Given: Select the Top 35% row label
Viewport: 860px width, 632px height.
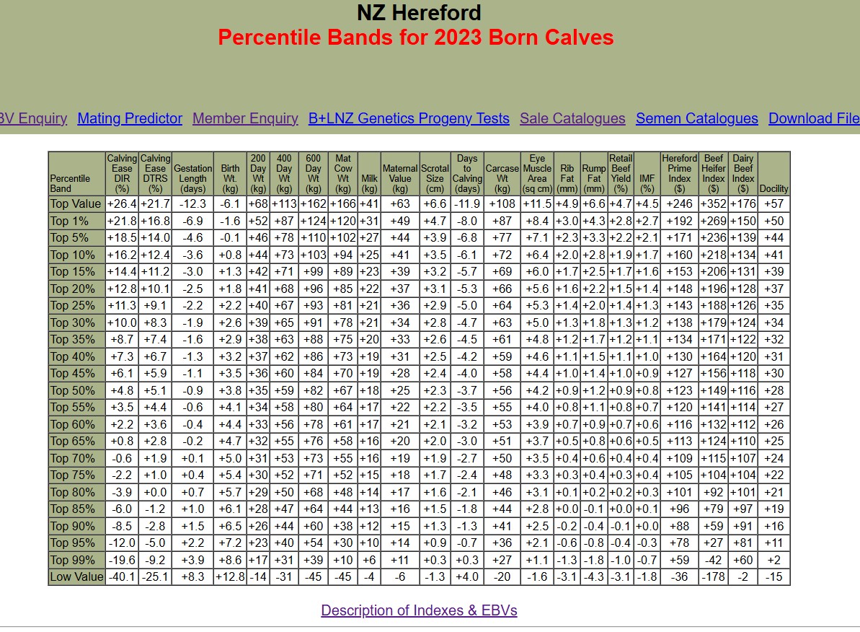Looking at the screenshot, I should pyautogui.click(x=77, y=340).
